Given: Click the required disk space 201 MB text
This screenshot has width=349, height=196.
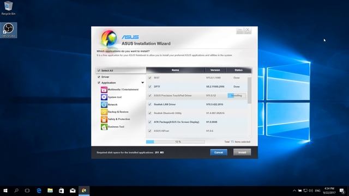Looking at the screenshot, I should [x=130, y=152].
